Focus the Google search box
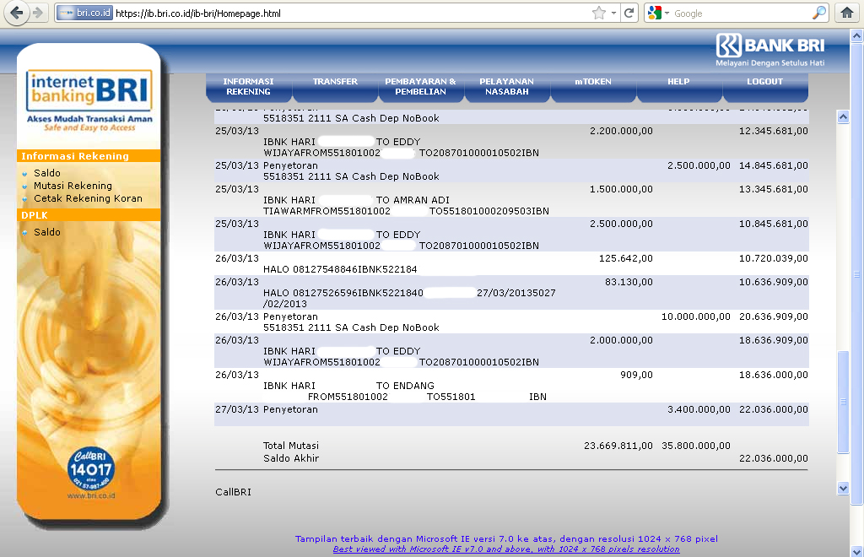The height and width of the screenshot is (557, 864). [x=741, y=14]
